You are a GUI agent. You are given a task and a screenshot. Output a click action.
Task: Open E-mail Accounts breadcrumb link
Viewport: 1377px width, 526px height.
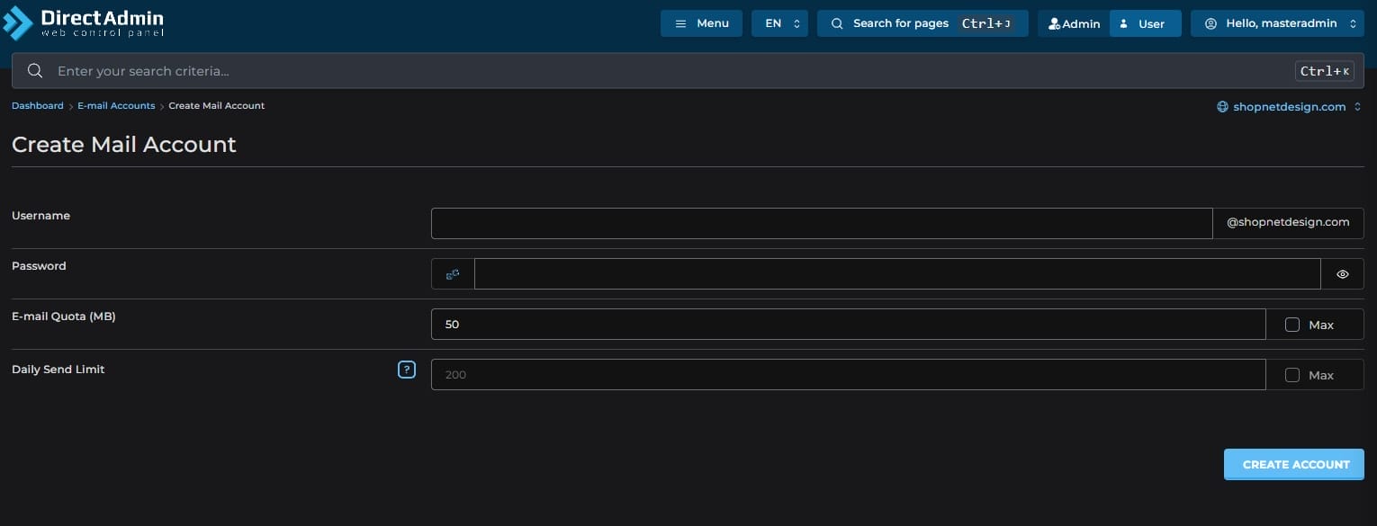coord(116,106)
